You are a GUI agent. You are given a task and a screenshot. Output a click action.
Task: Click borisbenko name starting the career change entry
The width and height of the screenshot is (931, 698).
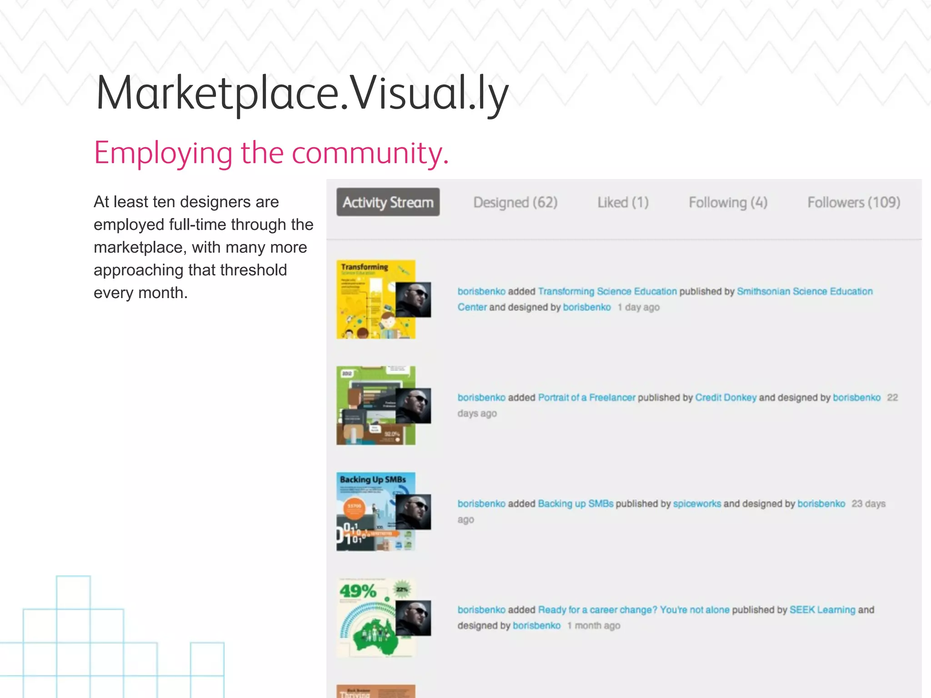pyautogui.click(x=481, y=610)
